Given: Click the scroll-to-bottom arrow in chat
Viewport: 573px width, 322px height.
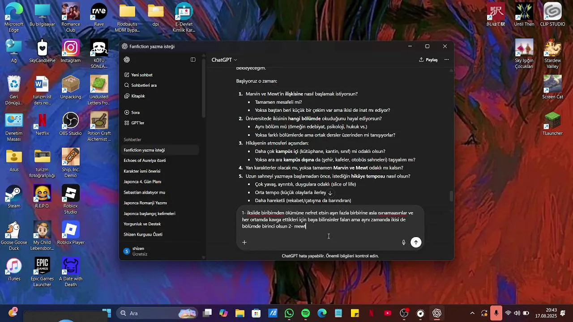Looking at the screenshot, I should 330,193.
